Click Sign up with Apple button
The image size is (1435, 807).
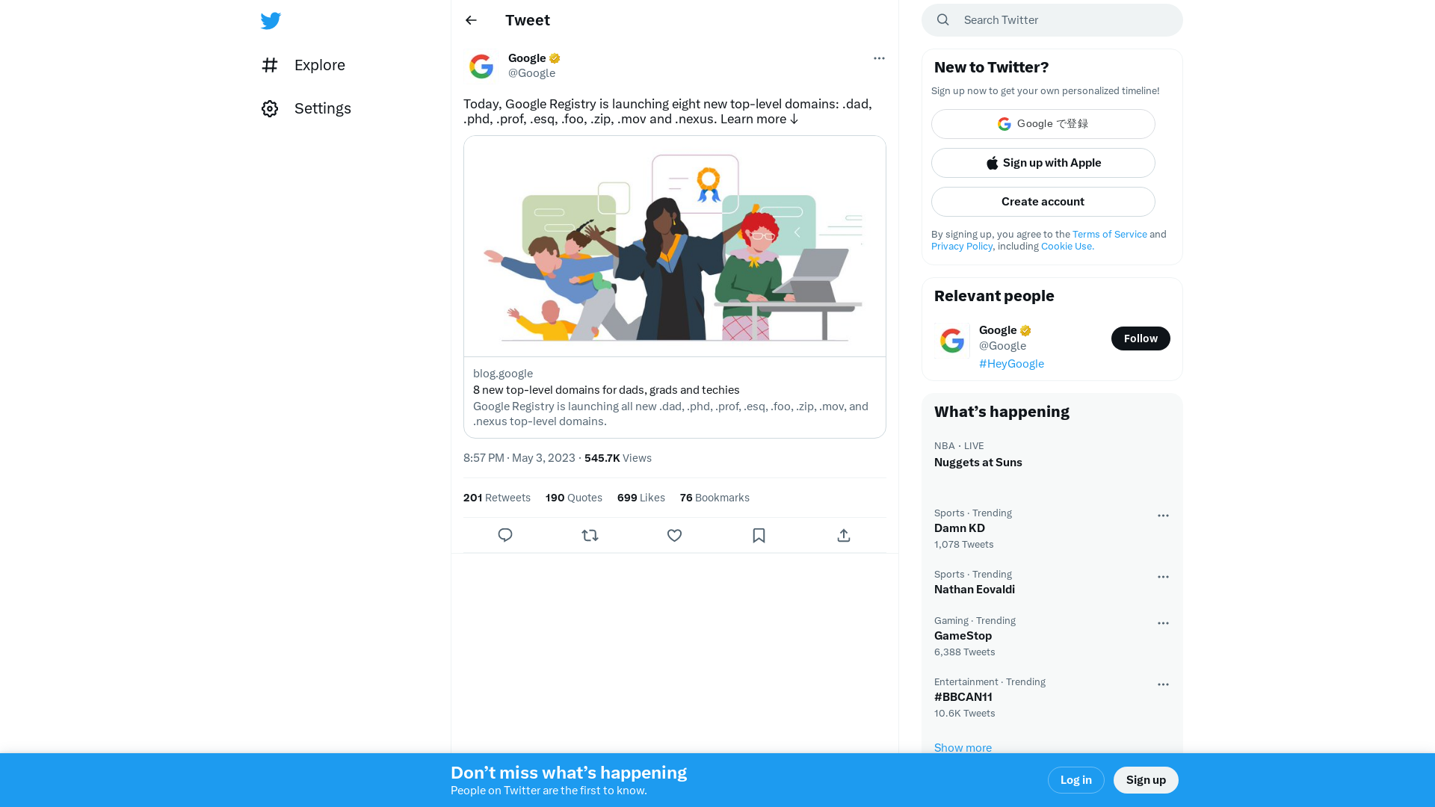(x=1043, y=163)
